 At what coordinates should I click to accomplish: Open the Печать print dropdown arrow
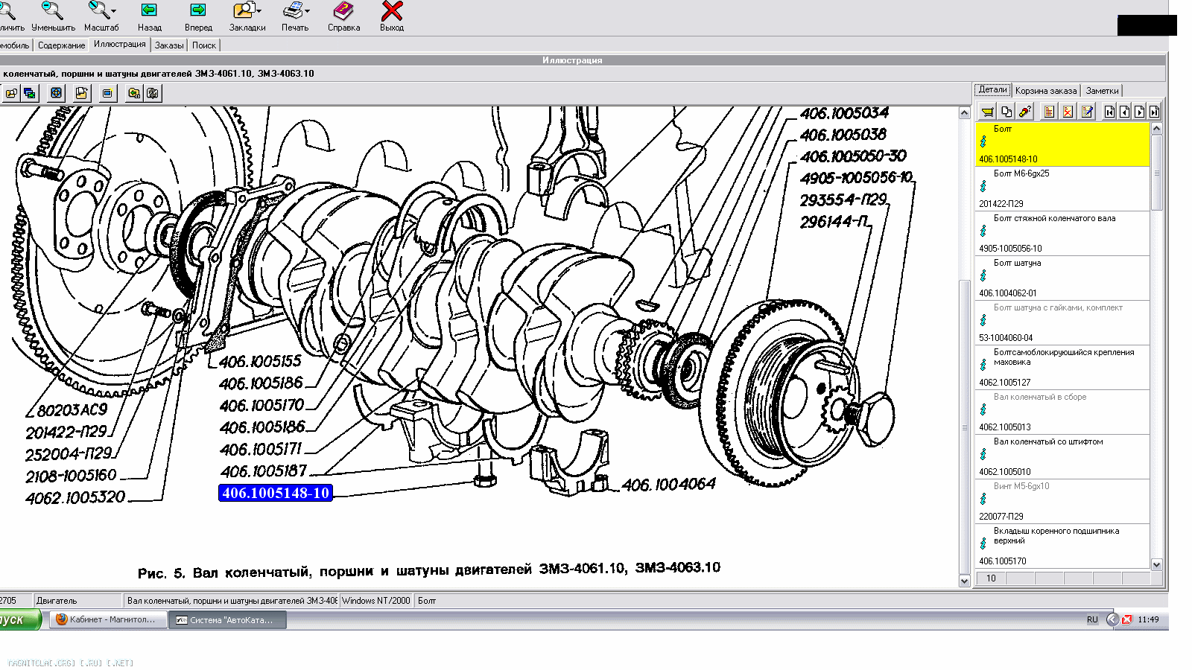(x=307, y=11)
